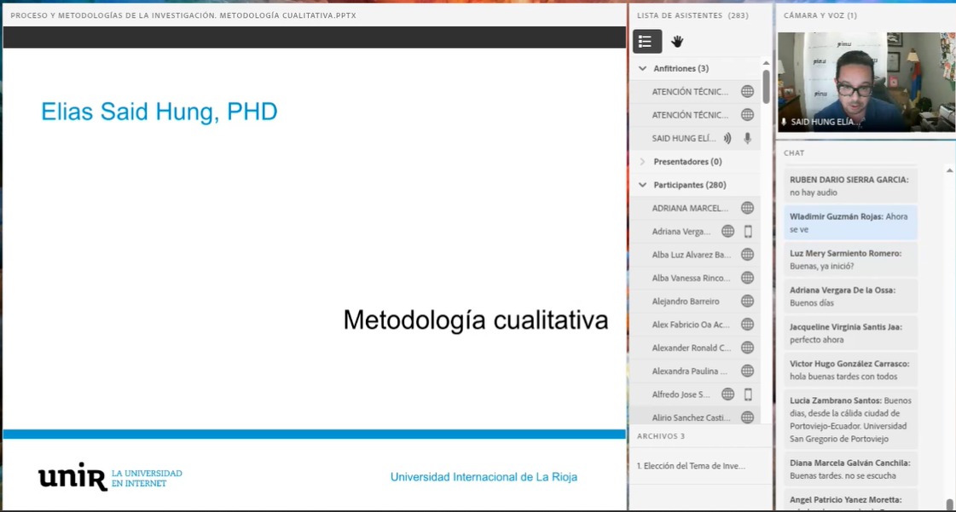Image resolution: width=956 pixels, height=512 pixels.
Task: Collapse the Participantes (280) group
Action: coord(643,185)
